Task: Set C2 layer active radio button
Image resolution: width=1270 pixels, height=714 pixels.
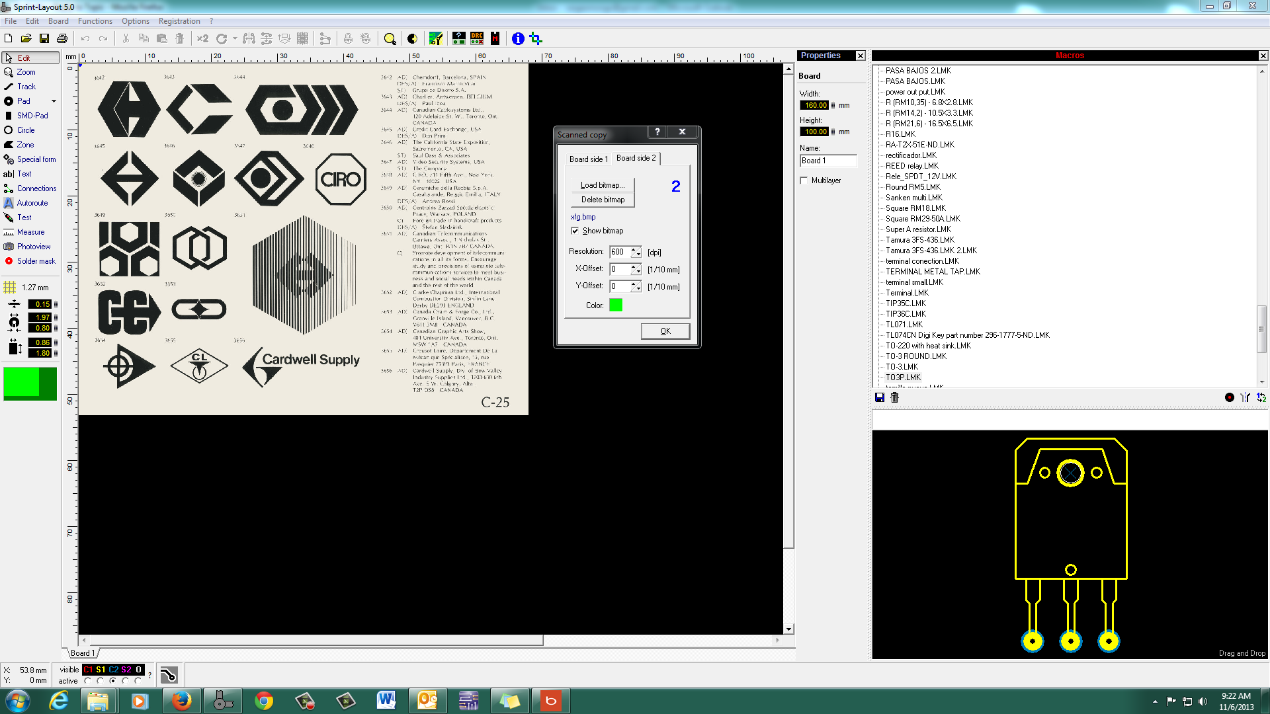Action: tap(112, 681)
